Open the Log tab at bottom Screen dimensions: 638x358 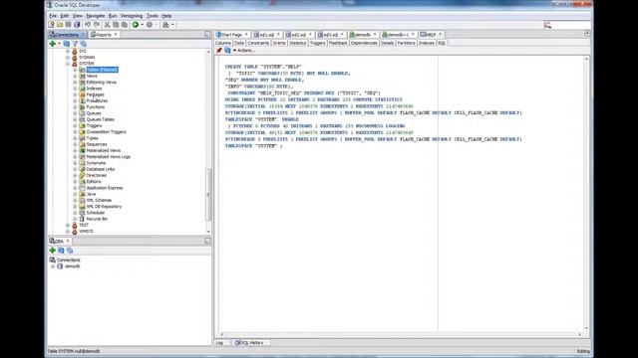click(219, 343)
